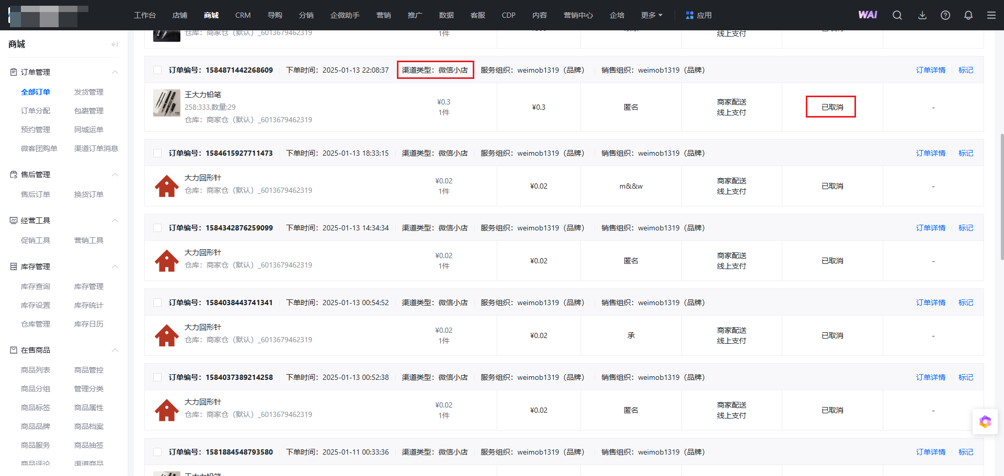
Task: Collapse the 订单管理 section chevron
Action: tap(115, 72)
